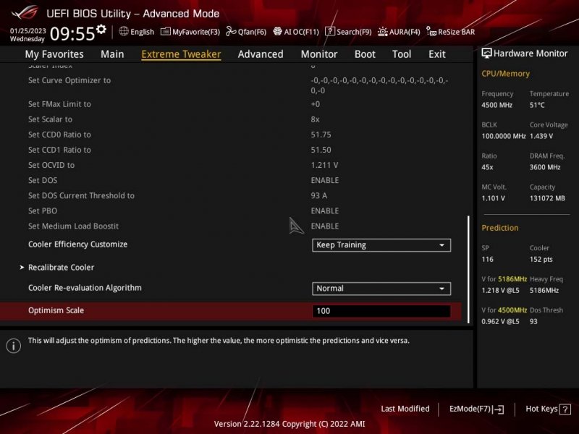Open Cooler Efficiency Customize Keep Training dropdown
Screen dimensions: 579x434
(x=381, y=245)
